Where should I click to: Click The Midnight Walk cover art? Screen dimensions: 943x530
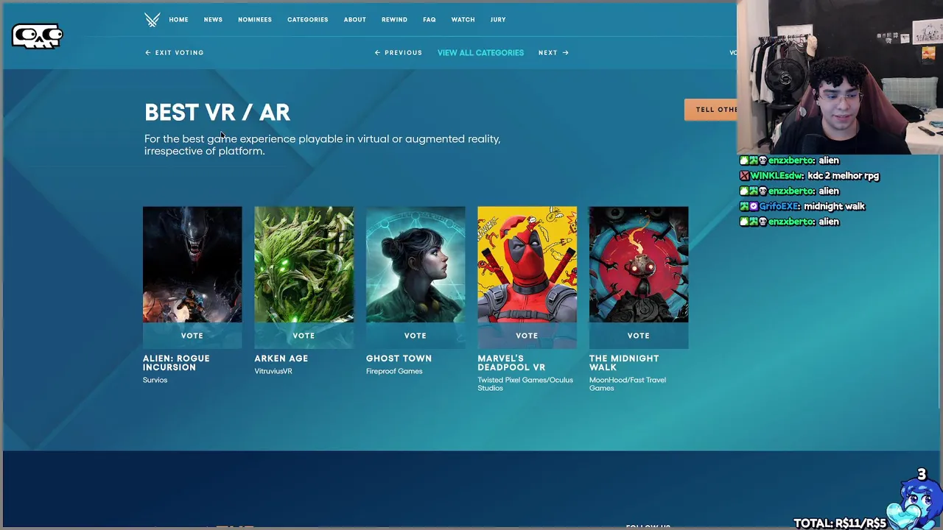click(x=639, y=264)
